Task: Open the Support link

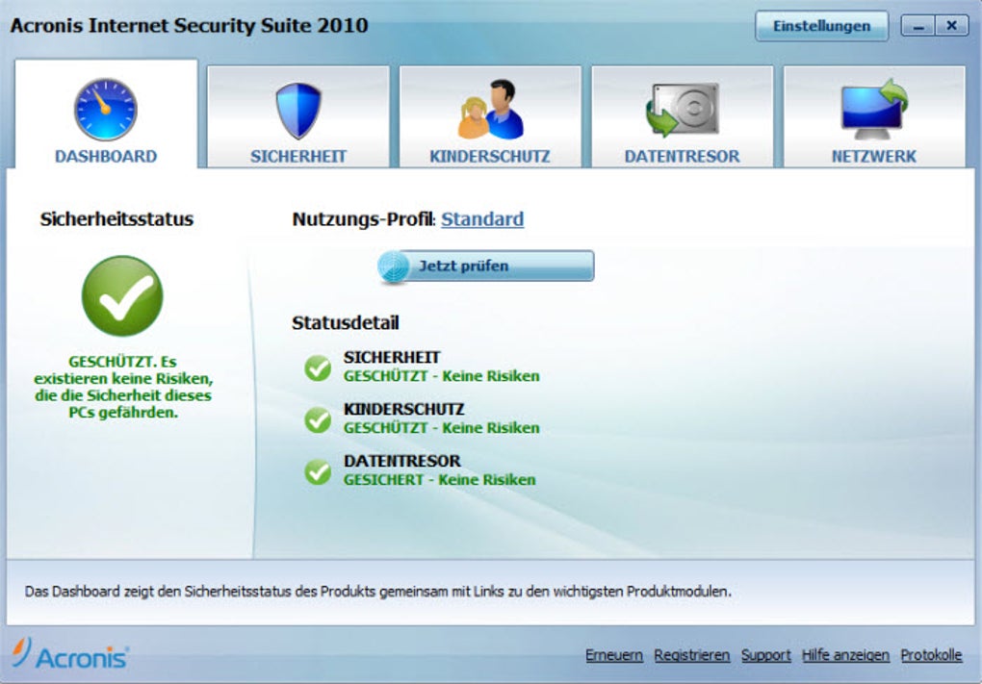Action: tap(766, 654)
